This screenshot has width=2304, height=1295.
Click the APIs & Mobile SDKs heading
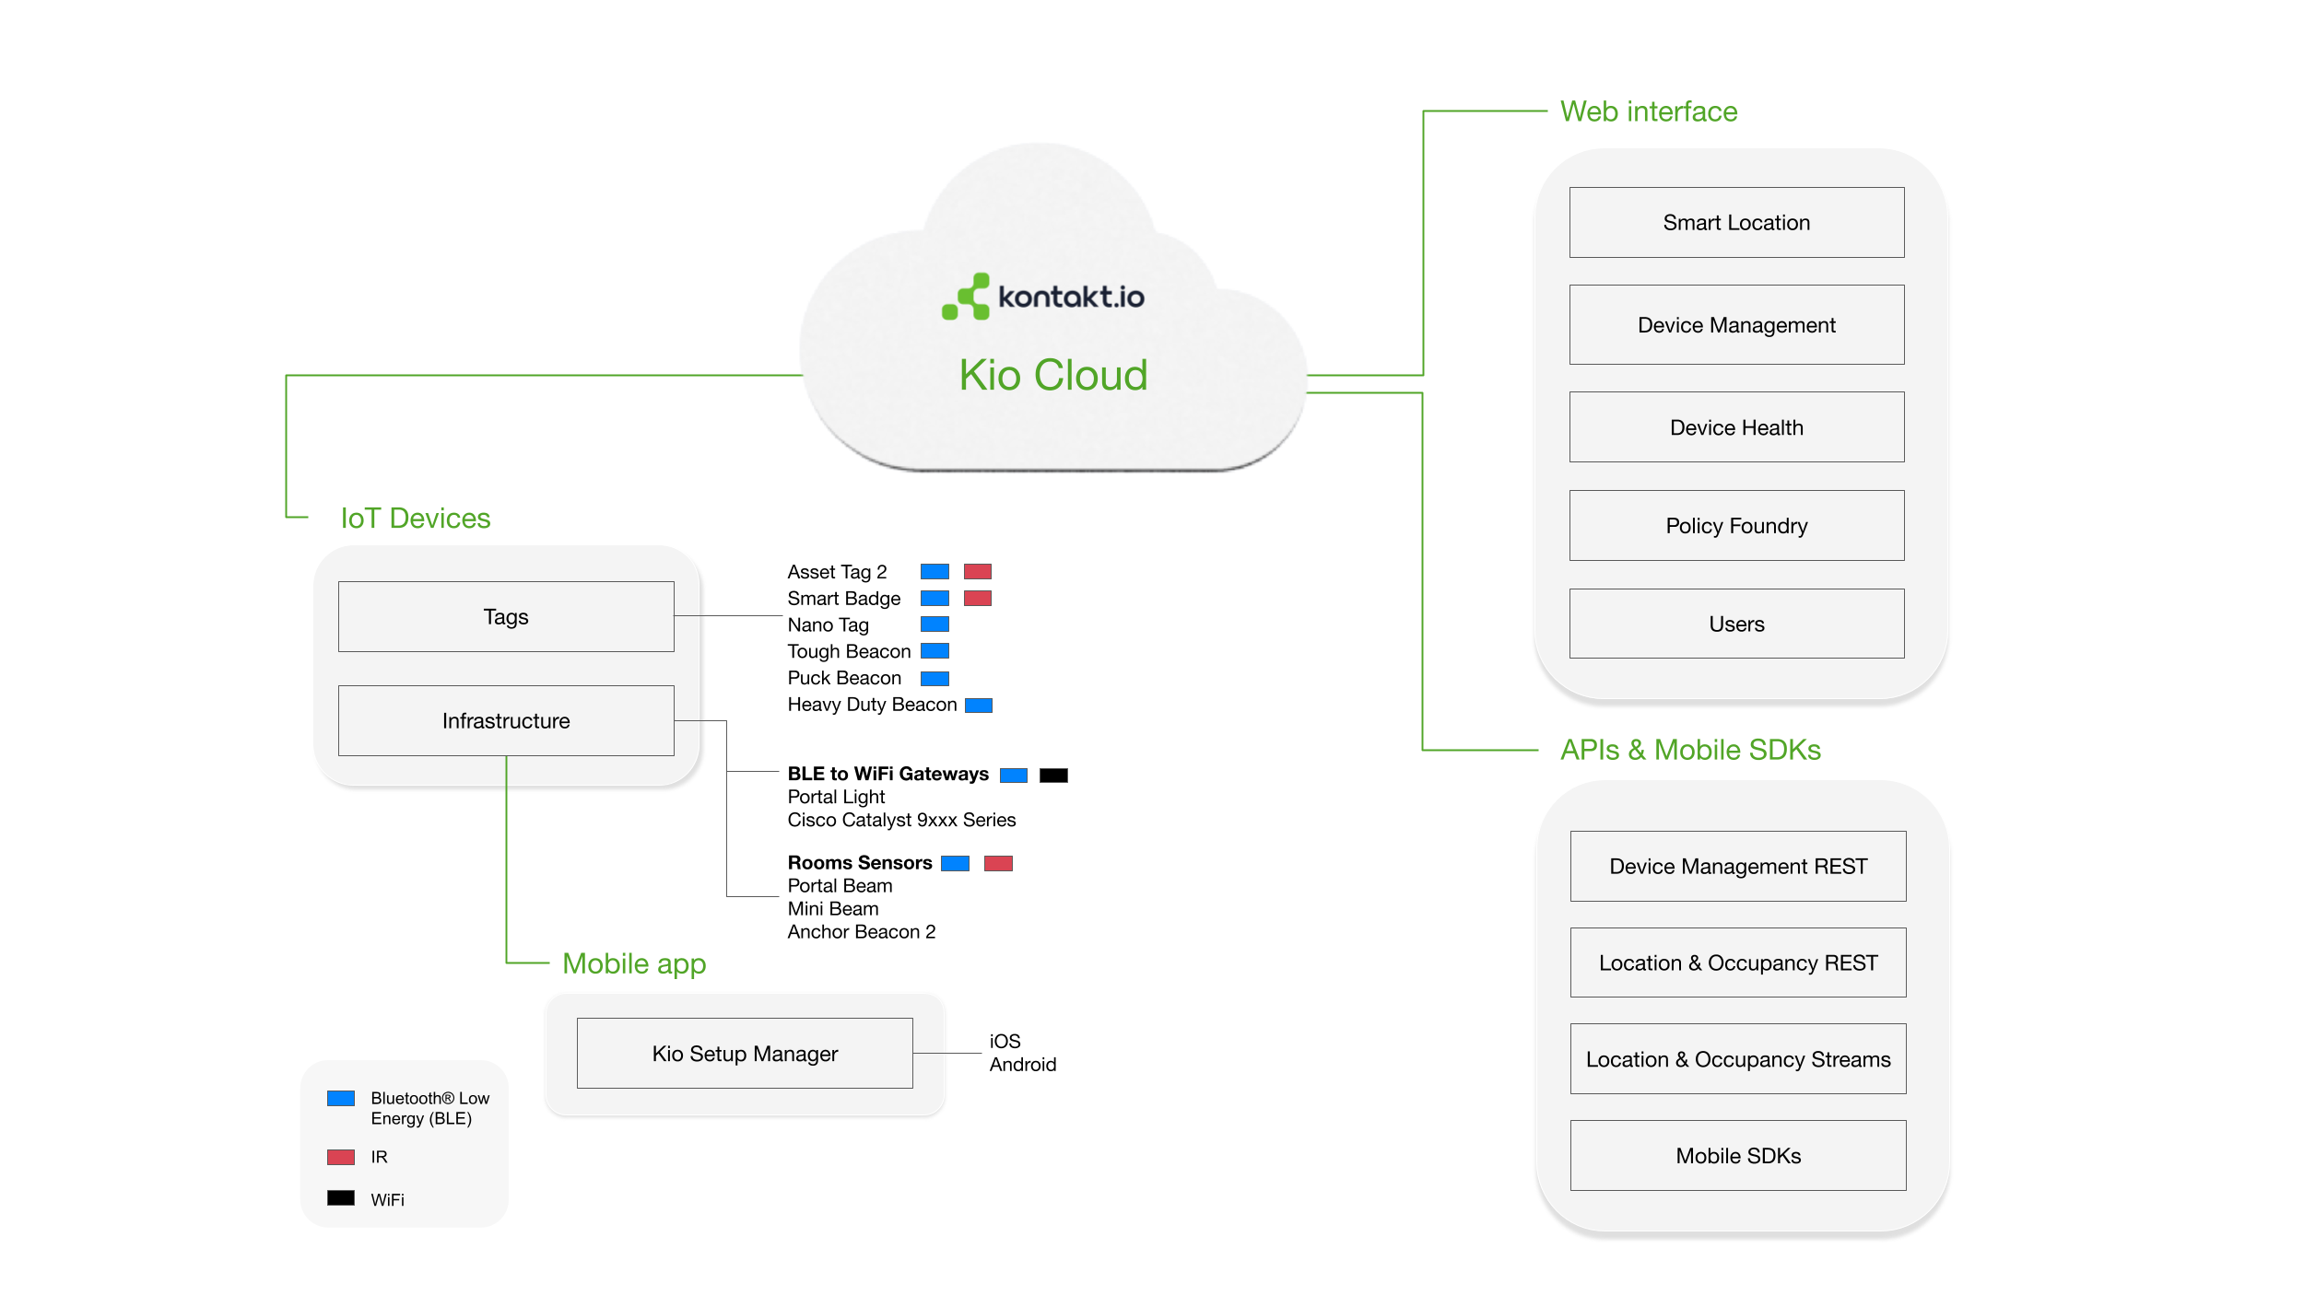1690,750
